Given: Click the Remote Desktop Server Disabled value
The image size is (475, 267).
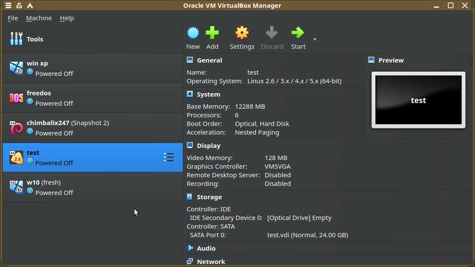Looking at the screenshot, I should click(x=278, y=175).
